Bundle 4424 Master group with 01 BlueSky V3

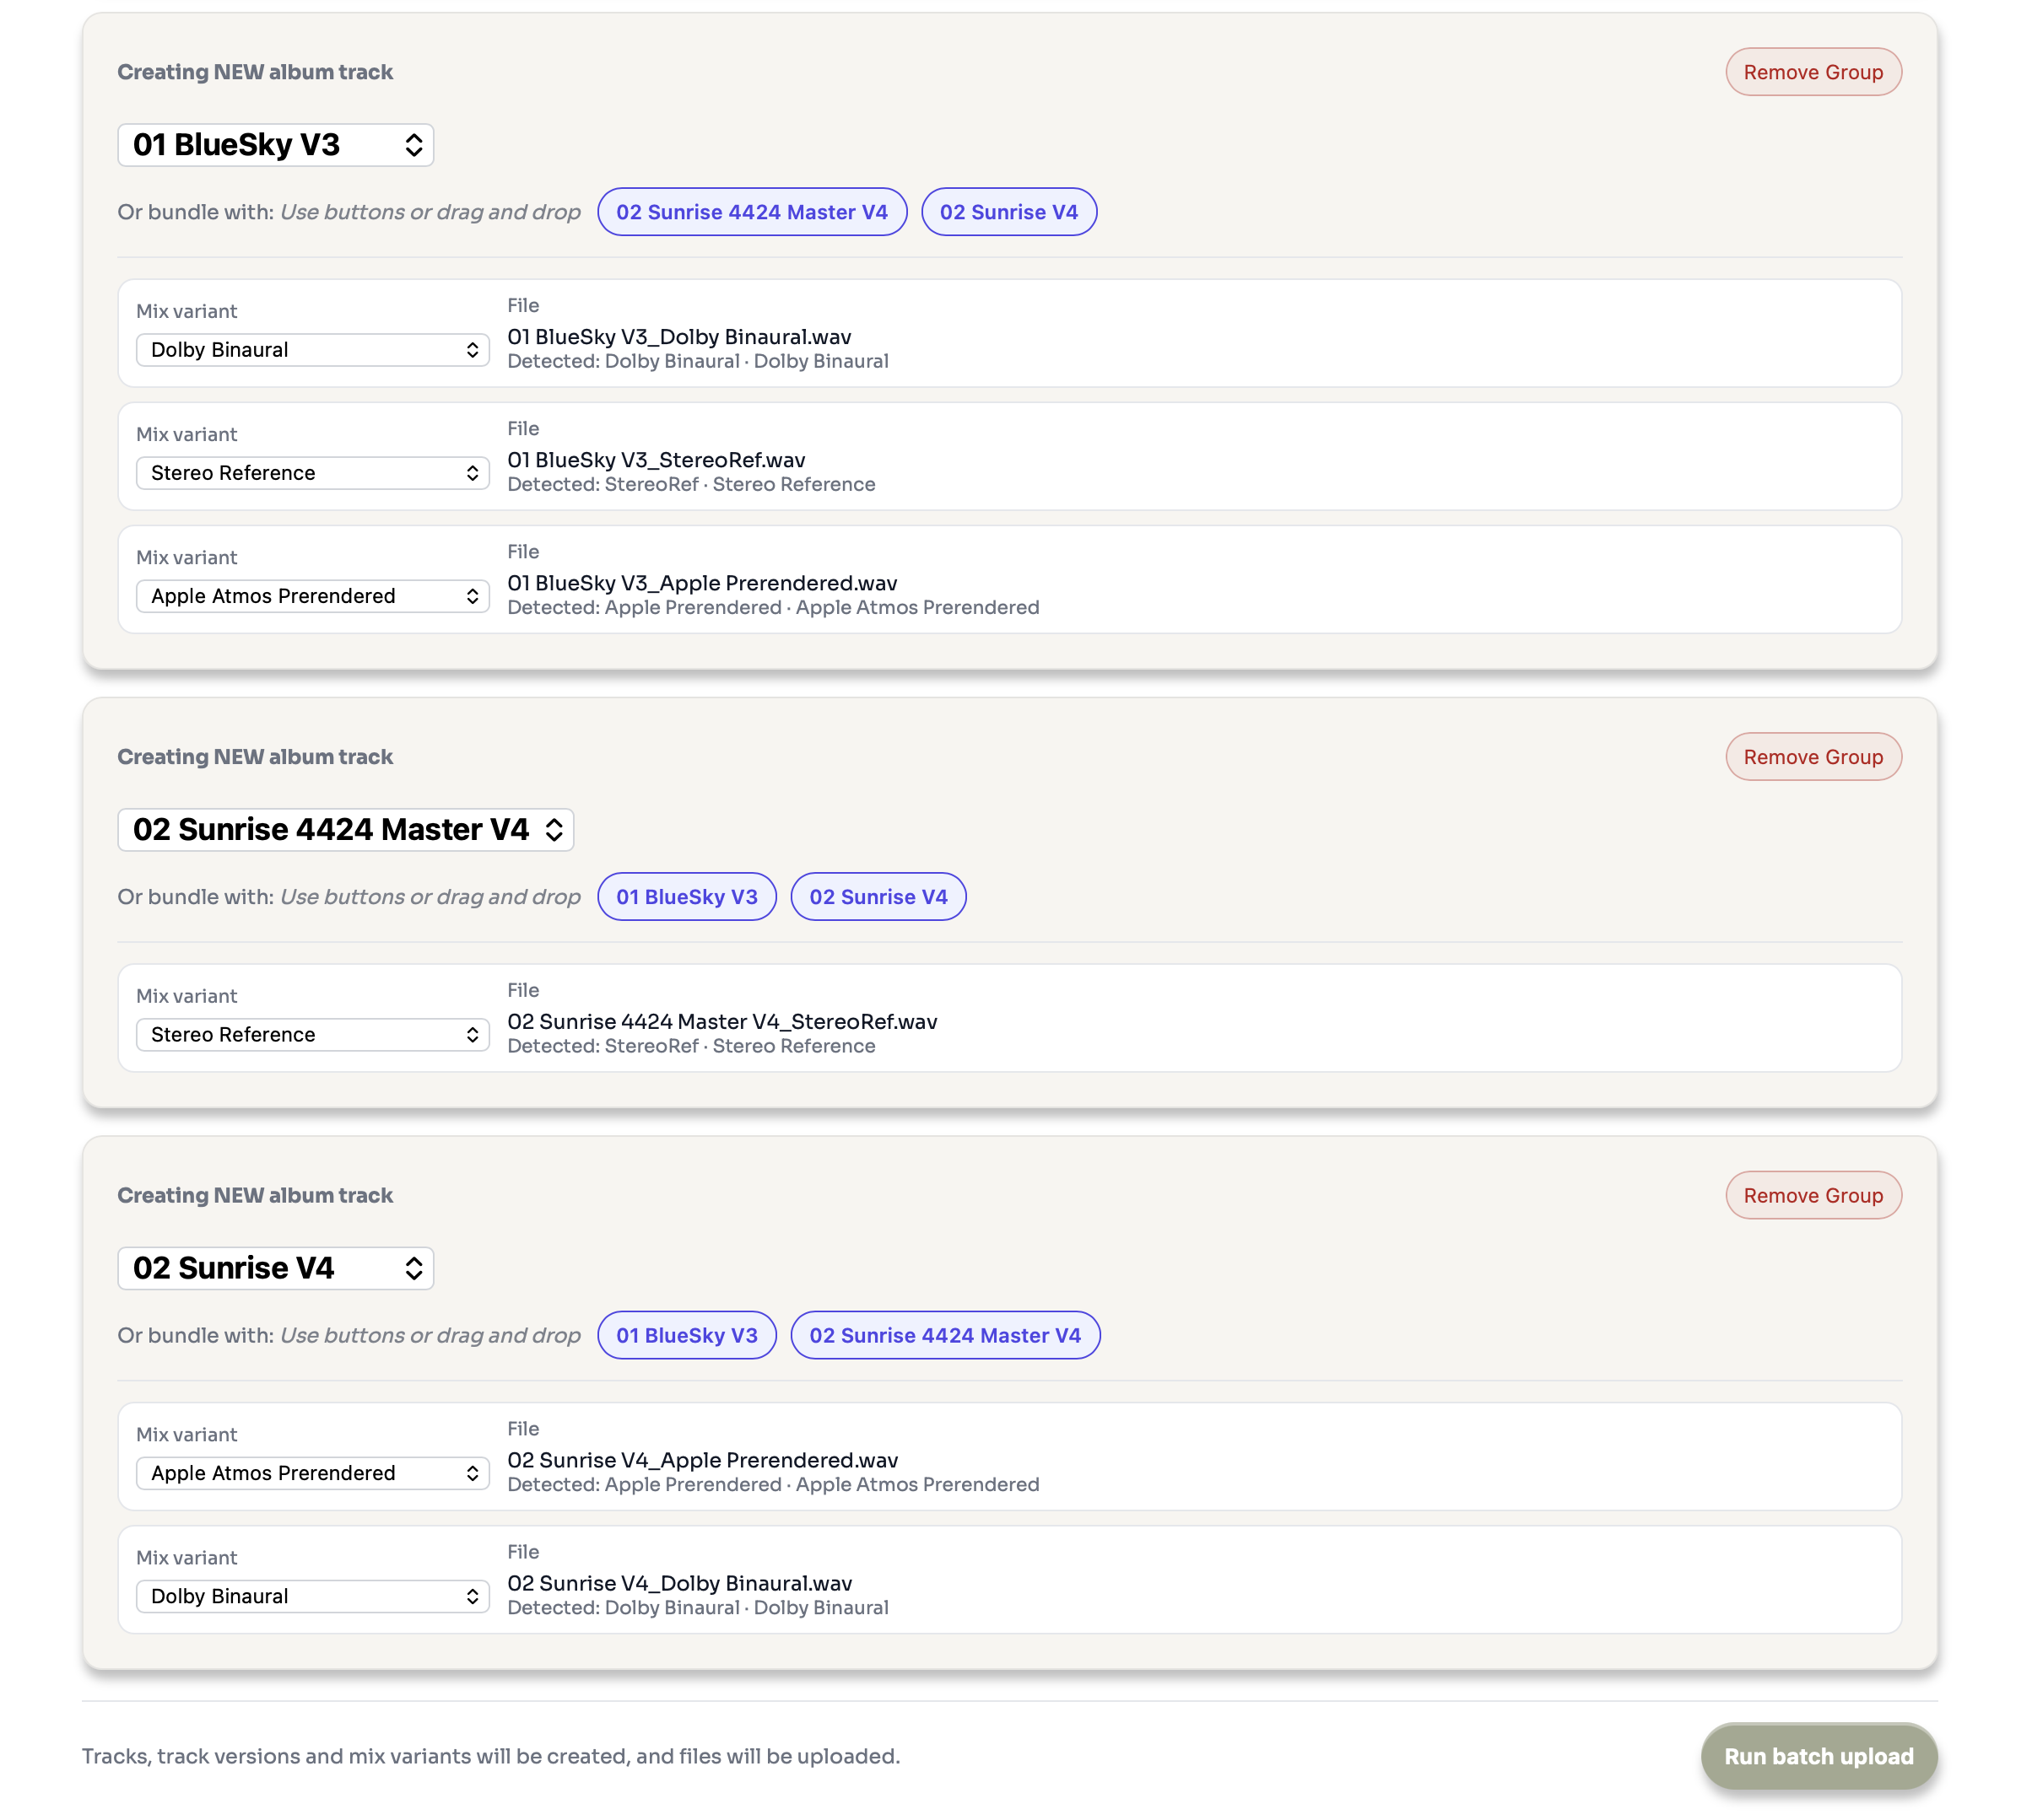(686, 897)
